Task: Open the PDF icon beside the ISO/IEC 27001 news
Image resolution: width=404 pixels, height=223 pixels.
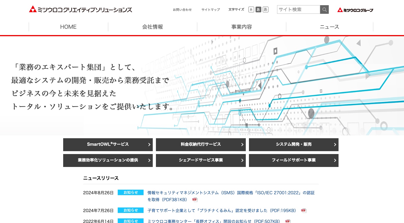Action: coord(195,200)
